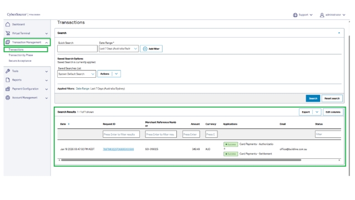Click the Applications column header

(230, 124)
